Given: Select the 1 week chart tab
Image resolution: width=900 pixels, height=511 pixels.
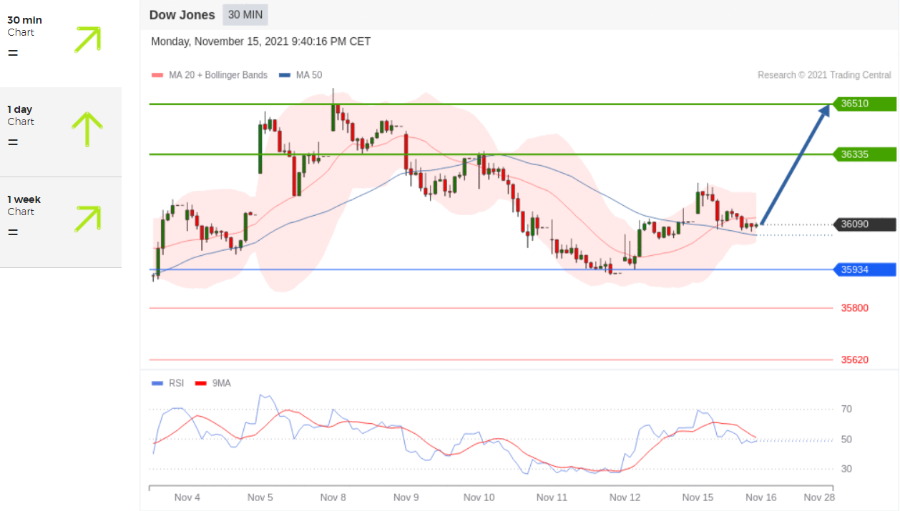Looking at the screenshot, I should pos(61,222).
